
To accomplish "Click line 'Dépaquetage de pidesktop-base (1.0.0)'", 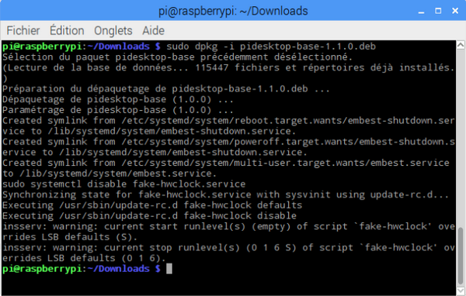I will (x=118, y=99).
